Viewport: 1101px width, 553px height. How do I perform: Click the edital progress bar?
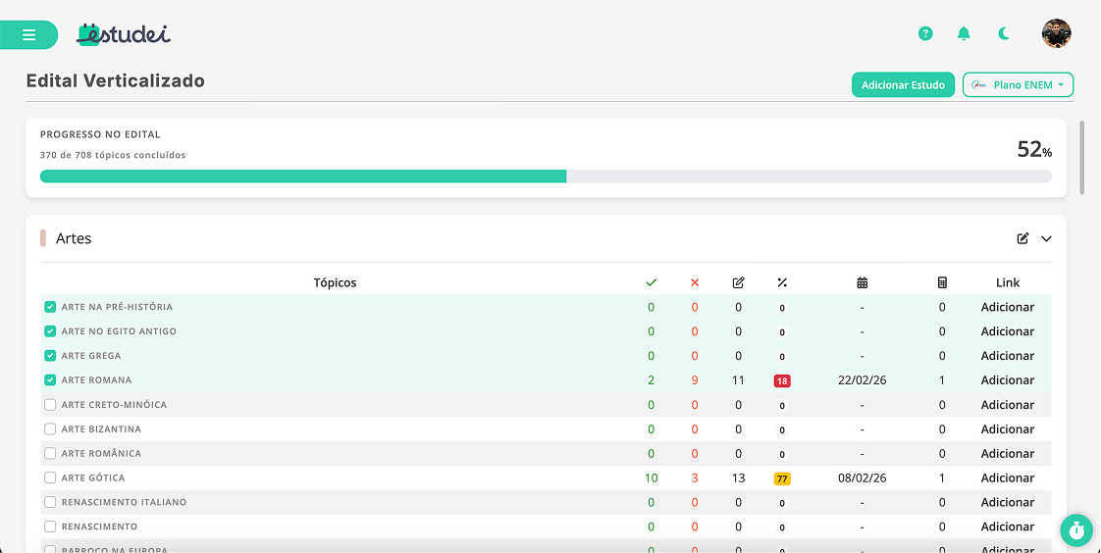click(546, 176)
